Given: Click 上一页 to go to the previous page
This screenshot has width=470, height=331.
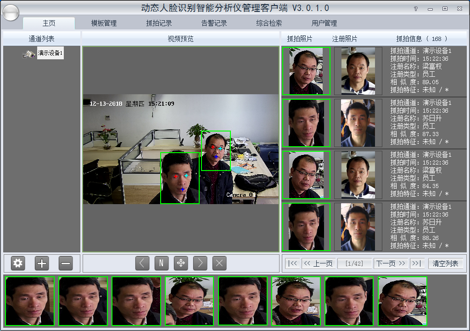Looking at the screenshot, I should pyautogui.click(x=318, y=263).
